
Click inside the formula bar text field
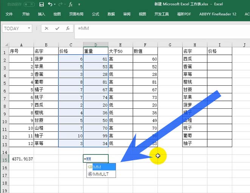coord(162,31)
